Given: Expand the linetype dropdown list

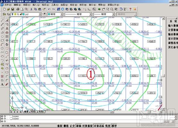Looking at the screenshot, I should point(90,14).
